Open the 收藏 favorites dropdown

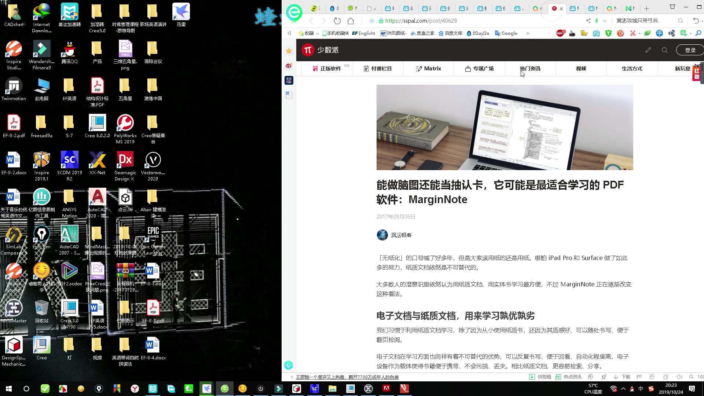coord(308,33)
